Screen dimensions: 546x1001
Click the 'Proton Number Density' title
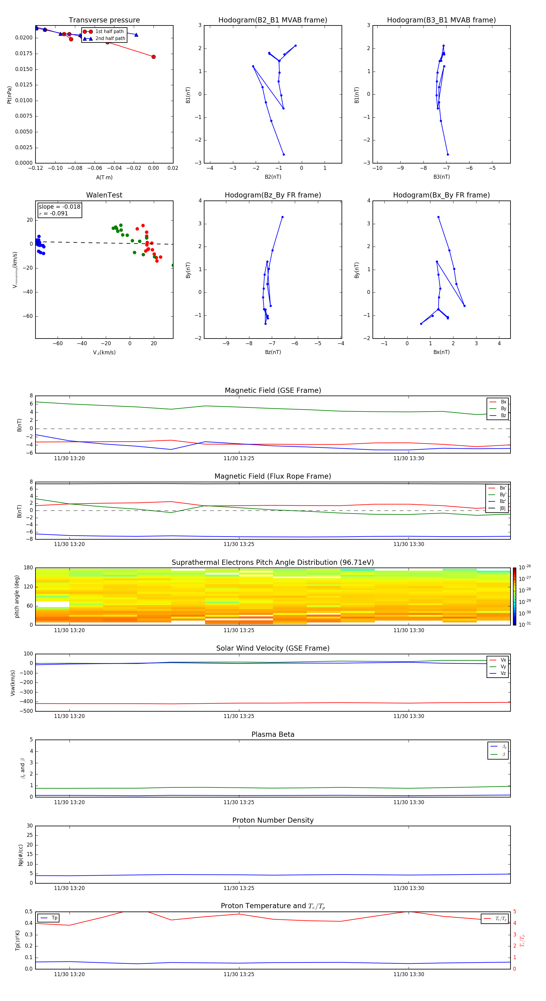[273, 820]
